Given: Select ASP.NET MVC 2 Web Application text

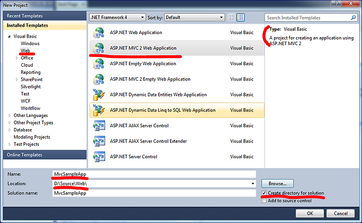Looking at the screenshot, I should [x=143, y=48].
